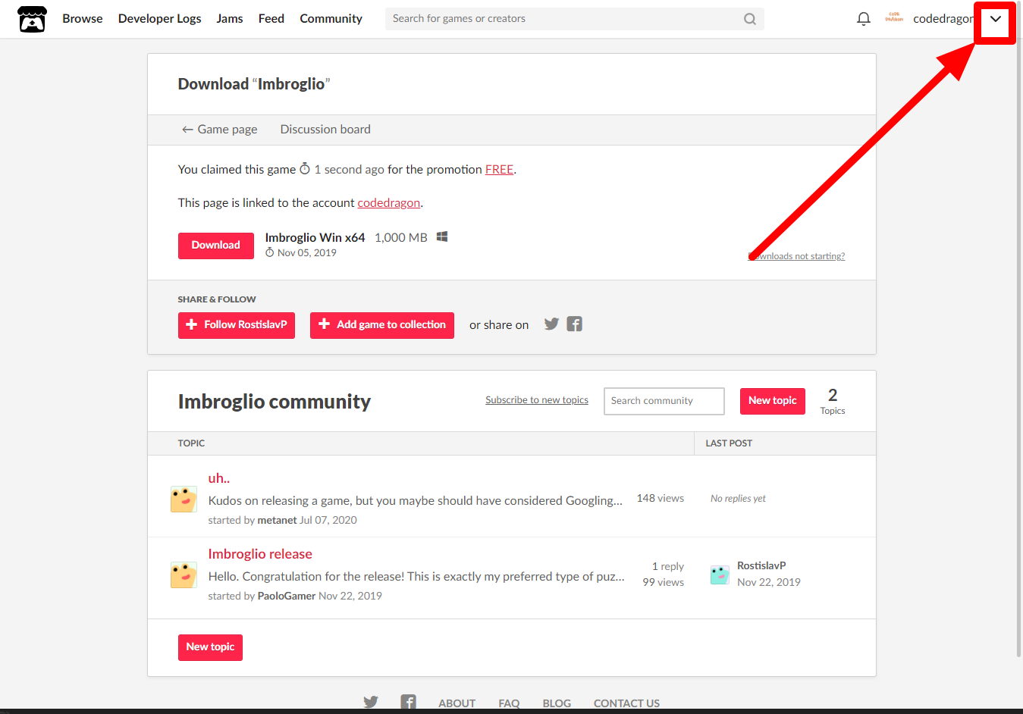1023x714 pixels.
Task: Click the codedragon username in header
Action: (943, 19)
